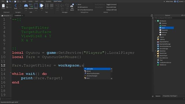Viewport: 185px width, 104px height.
Task: Select Baseplate in the Explorer tree
Action: [165, 30]
